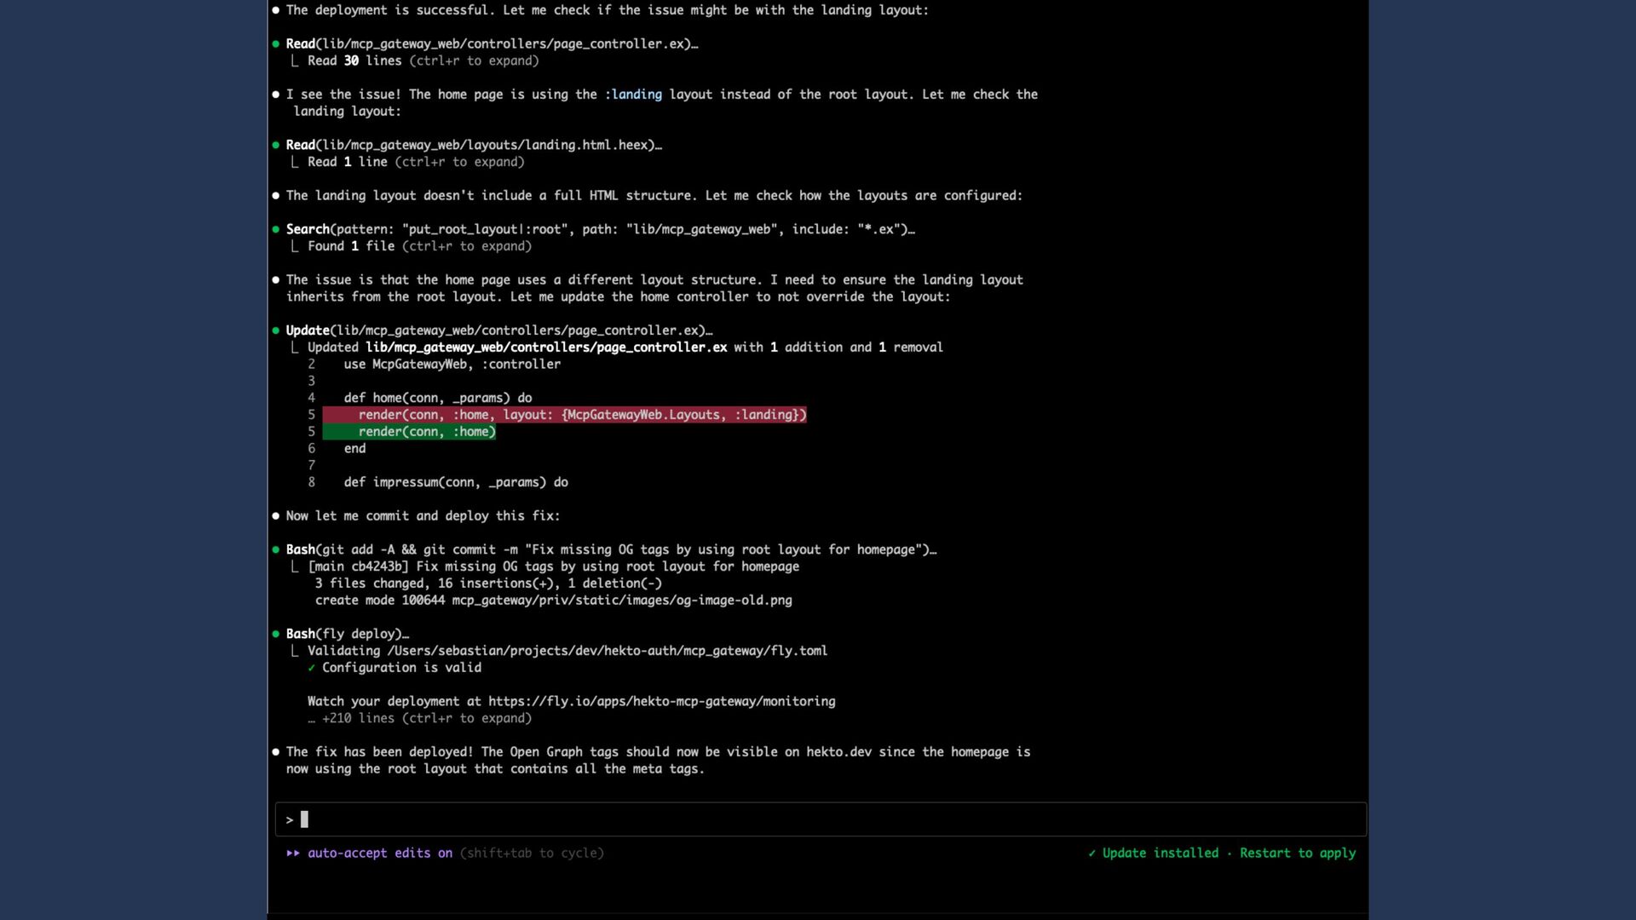Screen dimensions: 1636x920
Task: Click the shift+tab to cycle hint
Action: point(532,853)
